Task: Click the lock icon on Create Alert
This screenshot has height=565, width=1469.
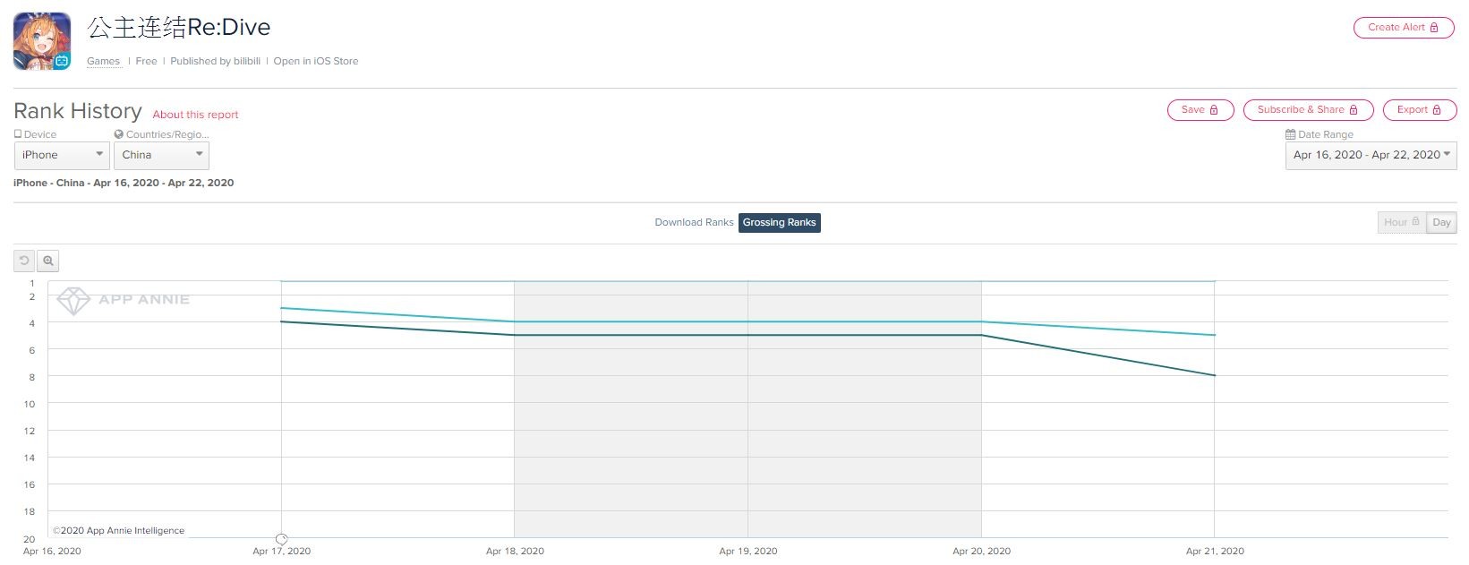Action: coord(1434,28)
